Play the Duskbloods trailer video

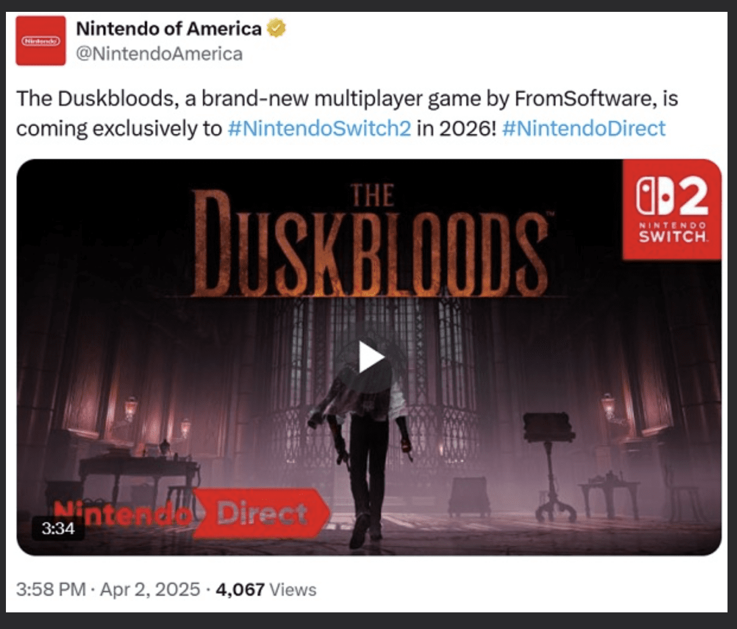click(x=371, y=357)
